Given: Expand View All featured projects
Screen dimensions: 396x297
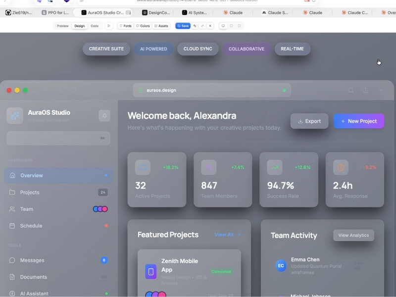Looking at the screenshot, I should point(227,235).
